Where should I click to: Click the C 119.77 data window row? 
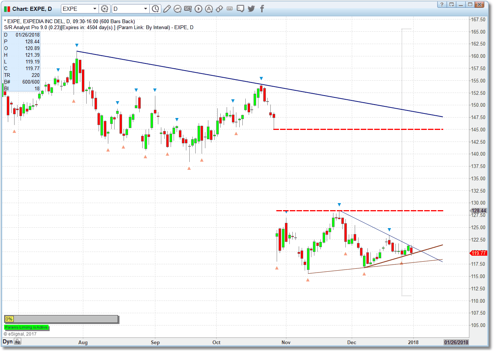22,68
